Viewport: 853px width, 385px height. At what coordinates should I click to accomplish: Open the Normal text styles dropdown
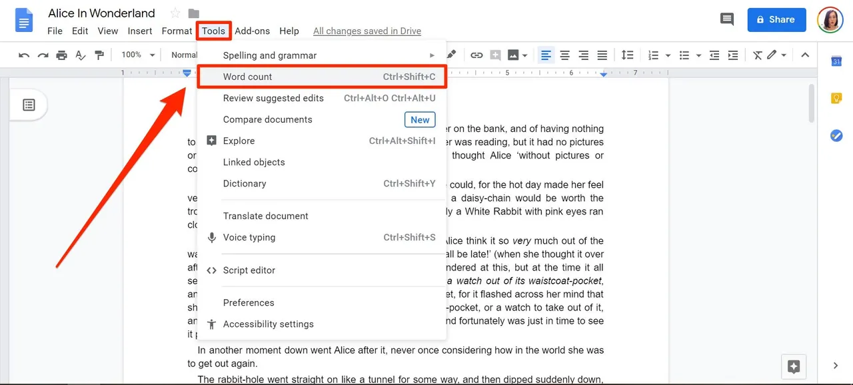[184, 55]
